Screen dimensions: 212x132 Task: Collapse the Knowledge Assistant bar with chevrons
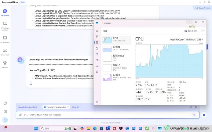click(191, 107)
